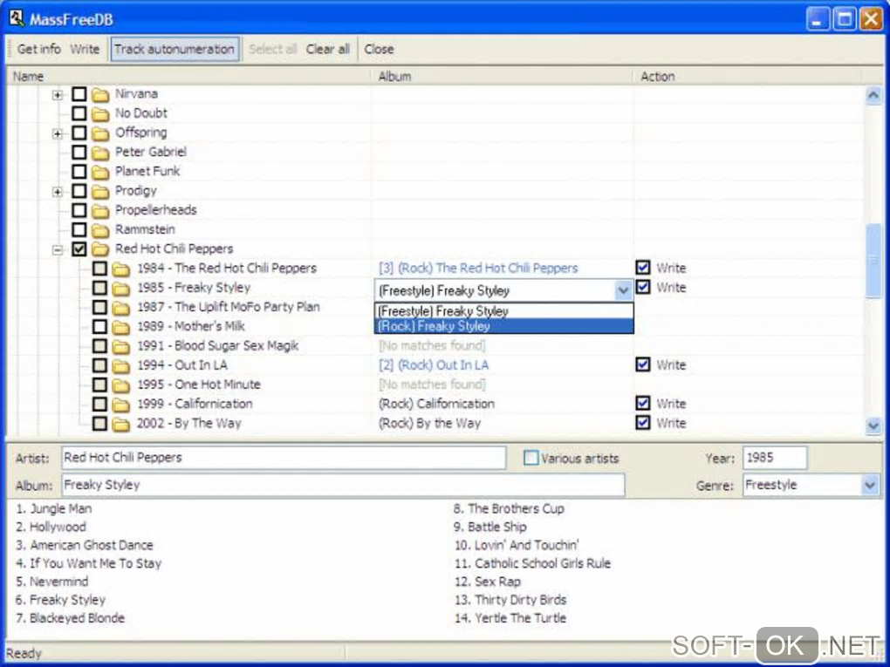Click track 6. Freaky Styley

coord(60,600)
